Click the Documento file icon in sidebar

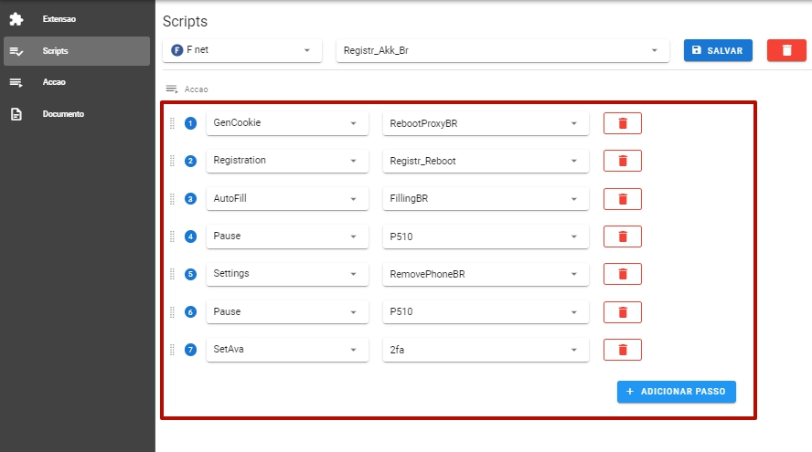(16, 114)
